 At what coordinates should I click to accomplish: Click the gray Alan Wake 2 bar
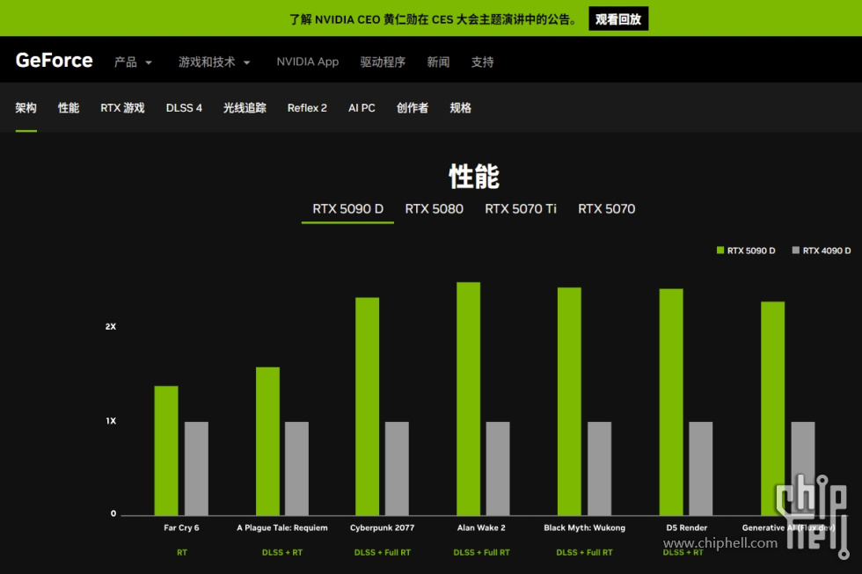498,469
